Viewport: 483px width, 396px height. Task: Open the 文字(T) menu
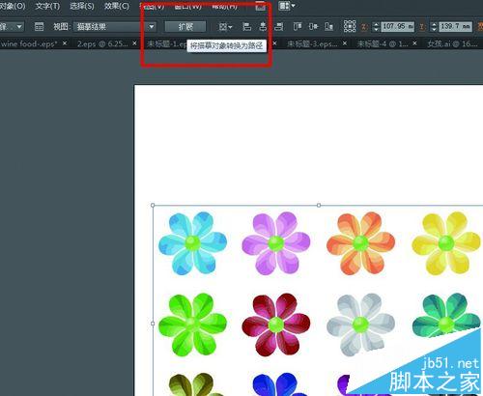[x=47, y=6]
